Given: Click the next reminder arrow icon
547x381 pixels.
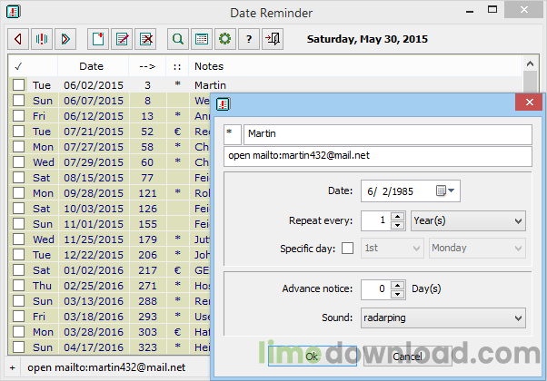Looking at the screenshot, I should (65, 39).
